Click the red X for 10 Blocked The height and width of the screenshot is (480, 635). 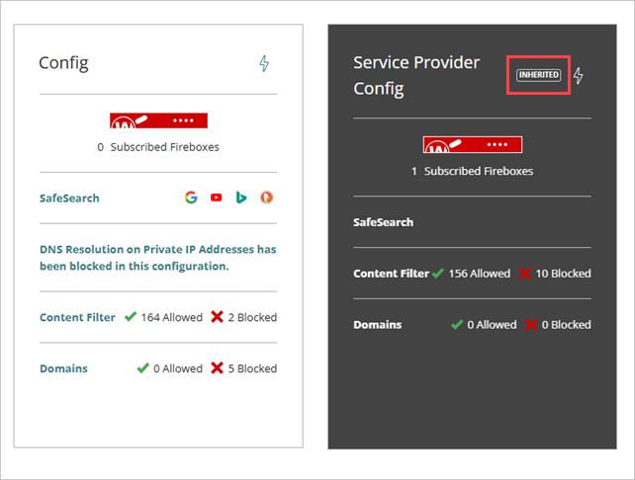point(525,274)
